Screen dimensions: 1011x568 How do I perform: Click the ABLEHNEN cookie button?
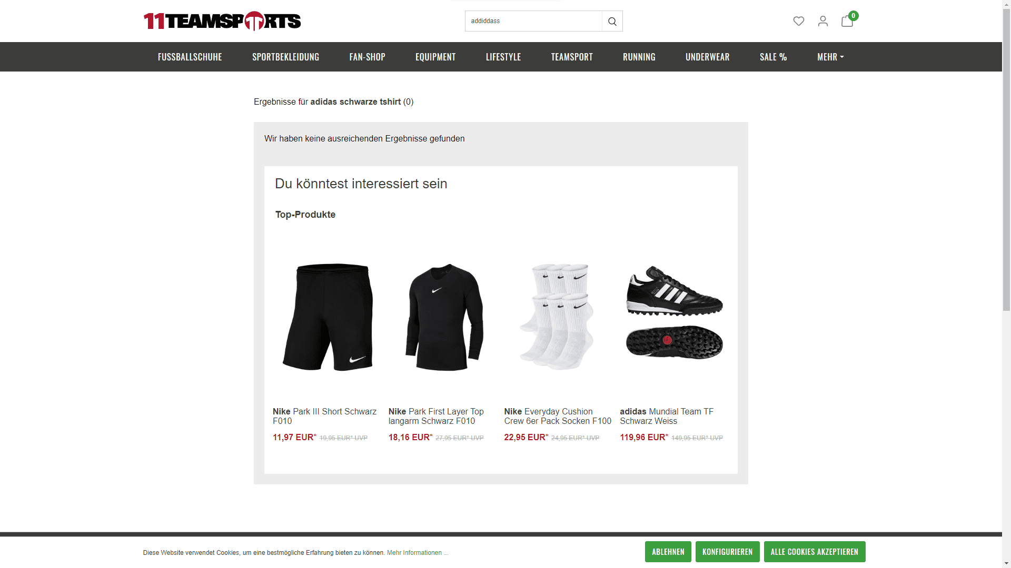tap(668, 552)
